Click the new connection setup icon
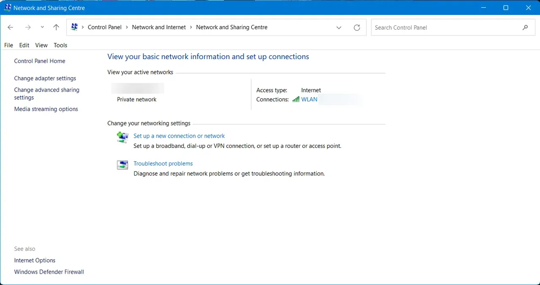540x285 pixels. [122, 138]
